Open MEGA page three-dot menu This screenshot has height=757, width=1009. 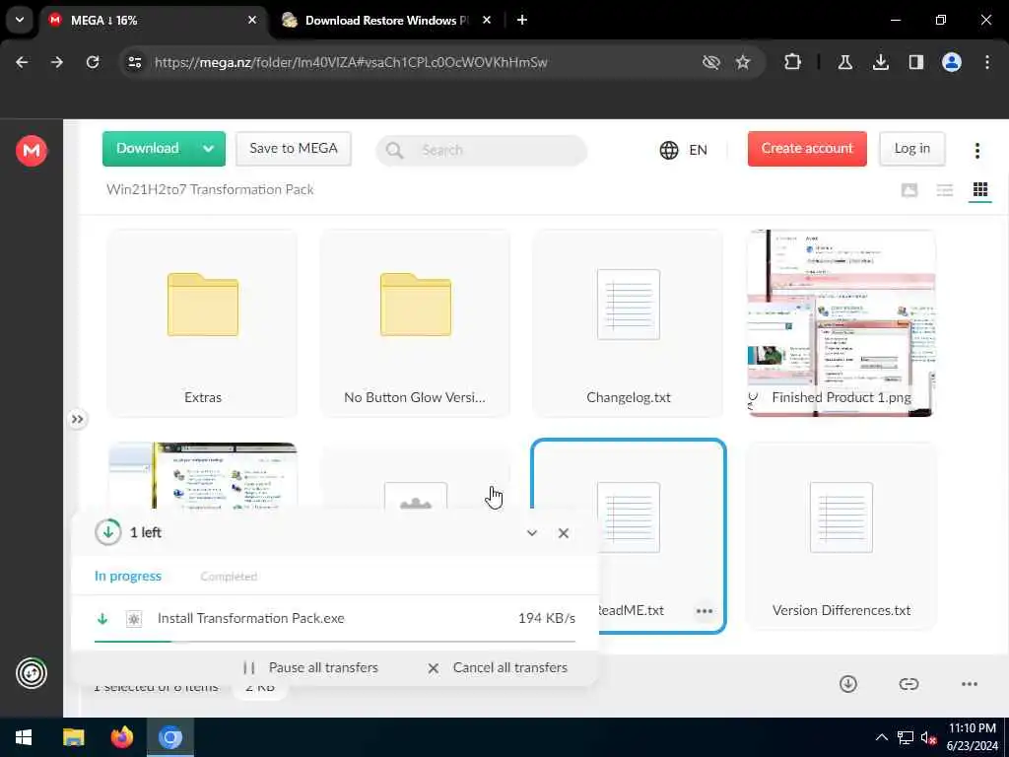click(x=976, y=150)
